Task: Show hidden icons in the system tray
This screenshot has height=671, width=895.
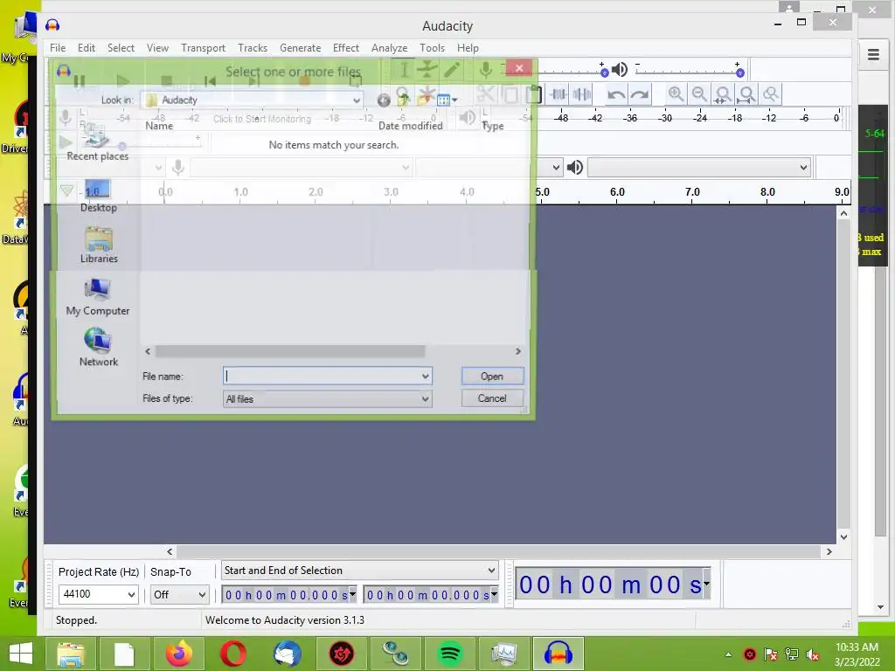Action: (729, 654)
